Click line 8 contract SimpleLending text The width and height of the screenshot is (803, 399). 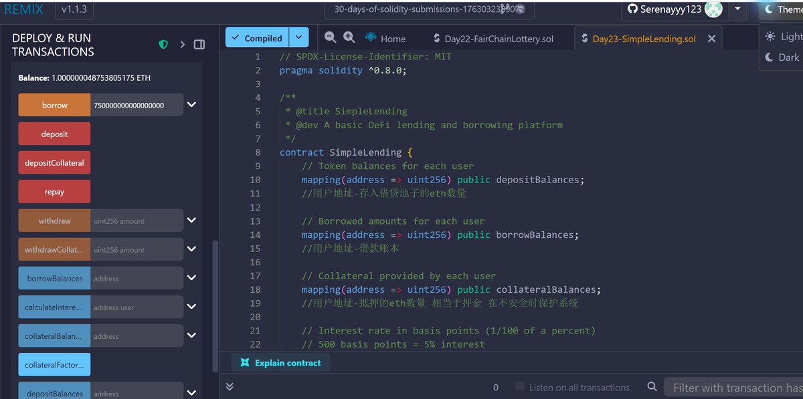[347, 152]
